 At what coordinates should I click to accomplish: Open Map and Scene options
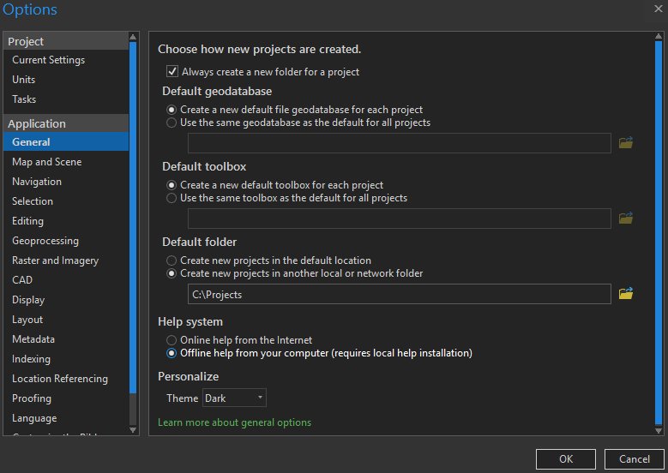[66, 162]
